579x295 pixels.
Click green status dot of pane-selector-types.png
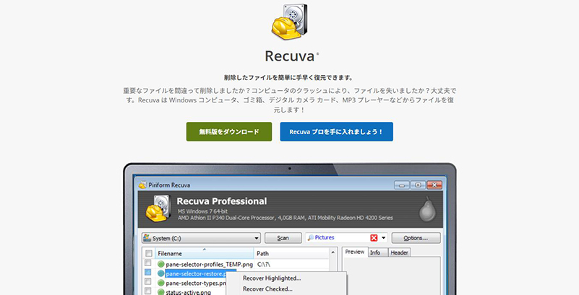pyautogui.click(x=160, y=283)
